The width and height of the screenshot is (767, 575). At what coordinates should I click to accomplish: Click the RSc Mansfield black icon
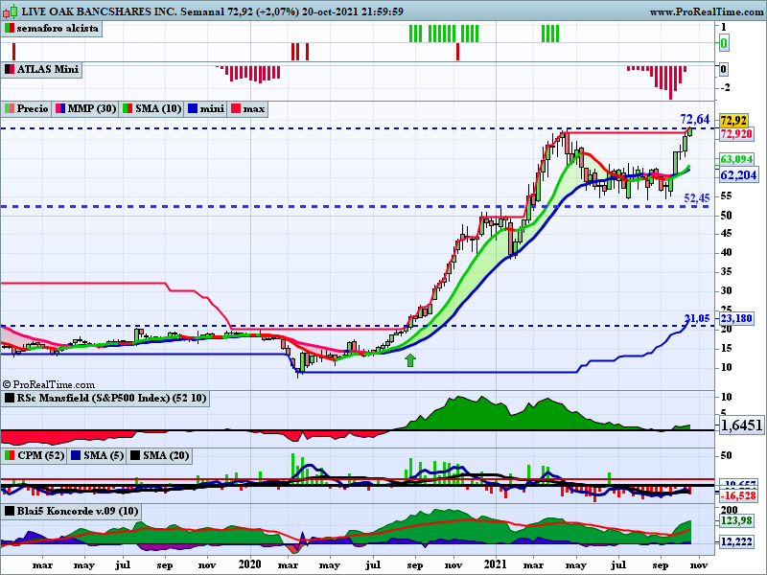[x=10, y=398]
